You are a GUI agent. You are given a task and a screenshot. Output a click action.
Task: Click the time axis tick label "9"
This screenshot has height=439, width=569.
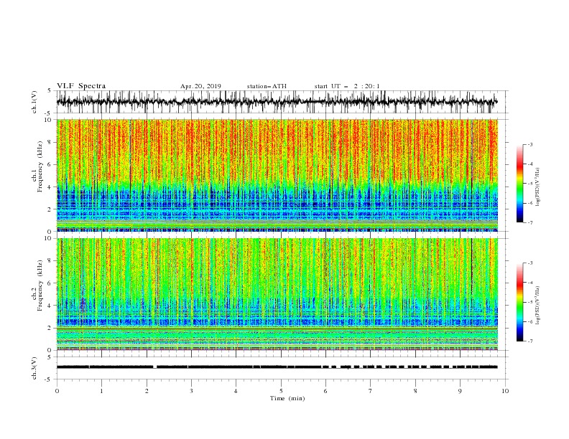[x=460, y=391]
